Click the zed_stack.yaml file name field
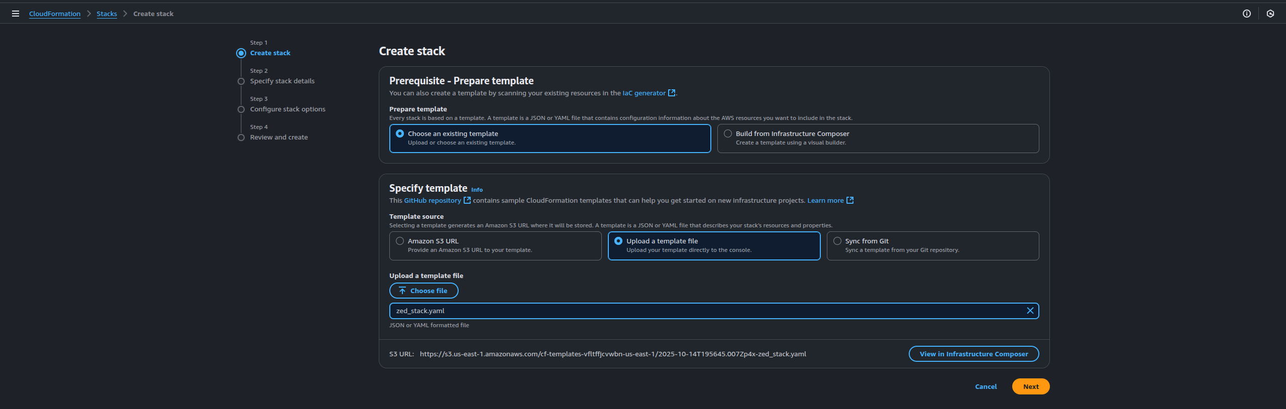The height and width of the screenshot is (409, 1286). pyautogui.click(x=703, y=311)
